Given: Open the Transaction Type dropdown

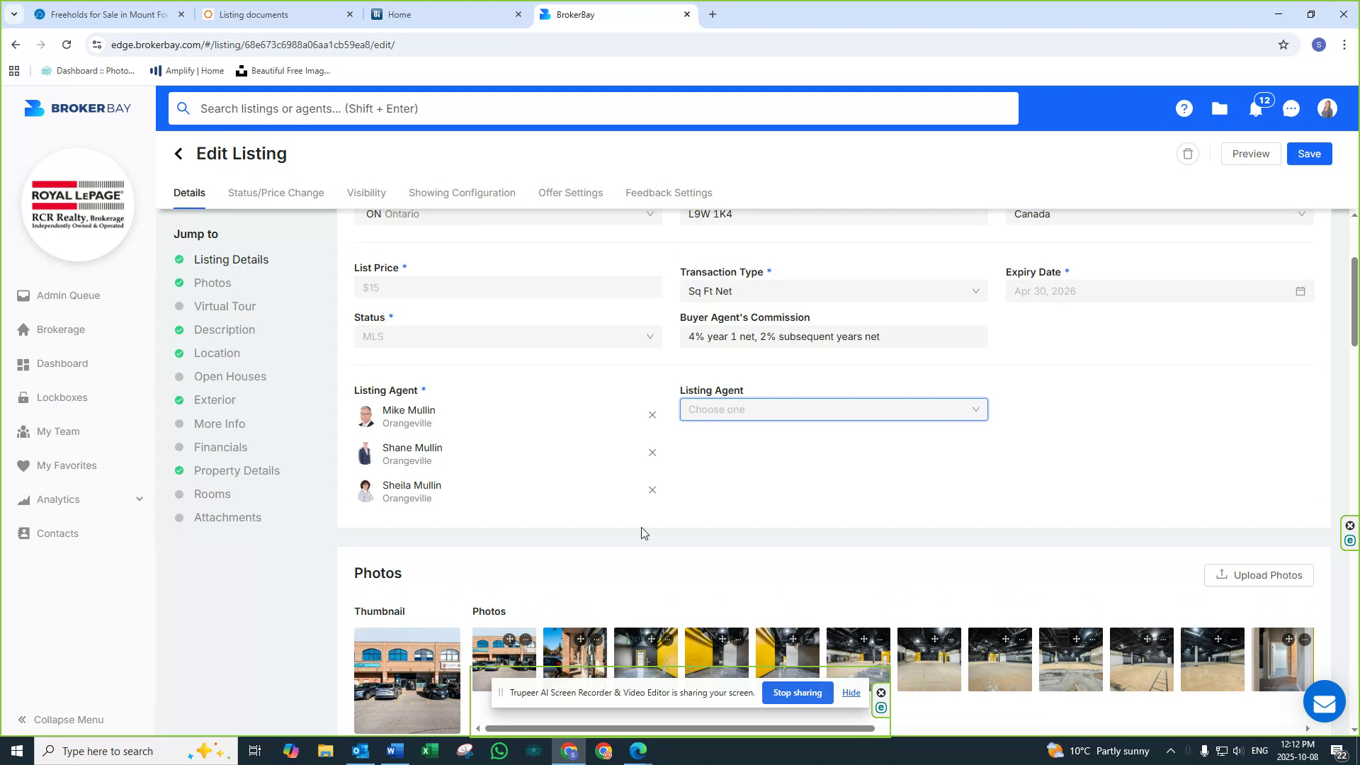Looking at the screenshot, I should tap(833, 290).
